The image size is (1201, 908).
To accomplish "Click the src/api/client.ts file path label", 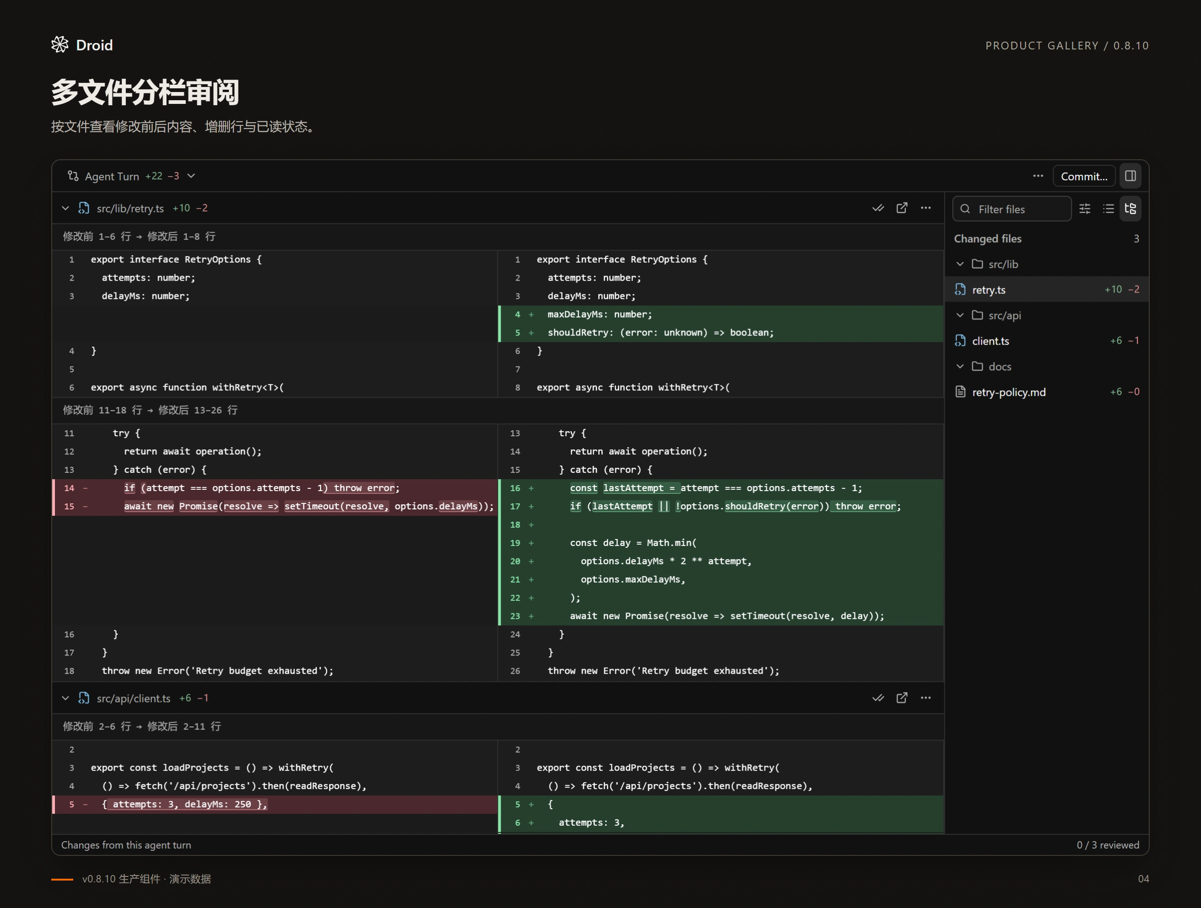I will (134, 698).
